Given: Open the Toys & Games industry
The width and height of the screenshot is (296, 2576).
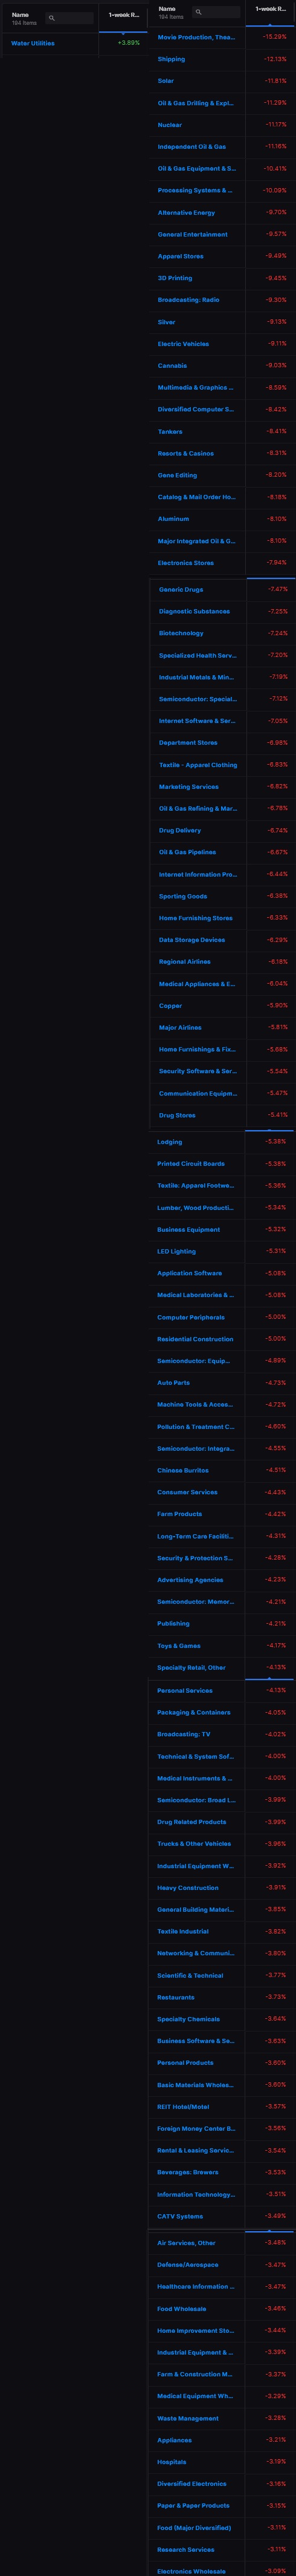Looking at the screenshot, I should [x=179, y=1646].
